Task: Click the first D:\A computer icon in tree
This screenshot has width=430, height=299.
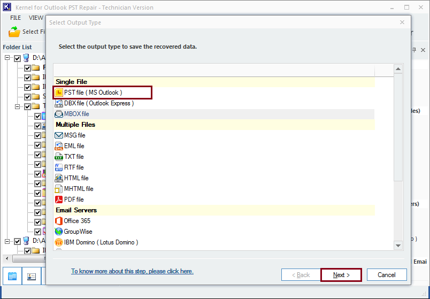Action: click(x=26, y=58)
